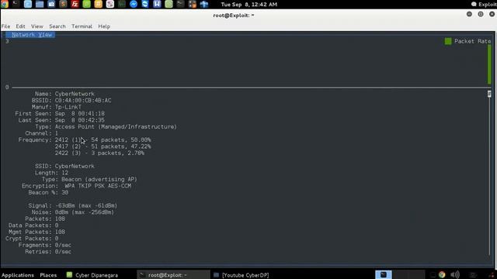This screenshot has width=497, height=279.
Task: Open the terminal launcher in top panel
Action: [16, 4]
